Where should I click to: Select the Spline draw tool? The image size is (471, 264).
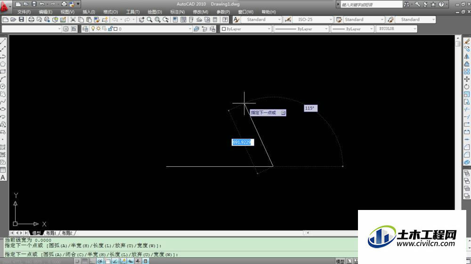pyautogui.click(x=3, y=101)
